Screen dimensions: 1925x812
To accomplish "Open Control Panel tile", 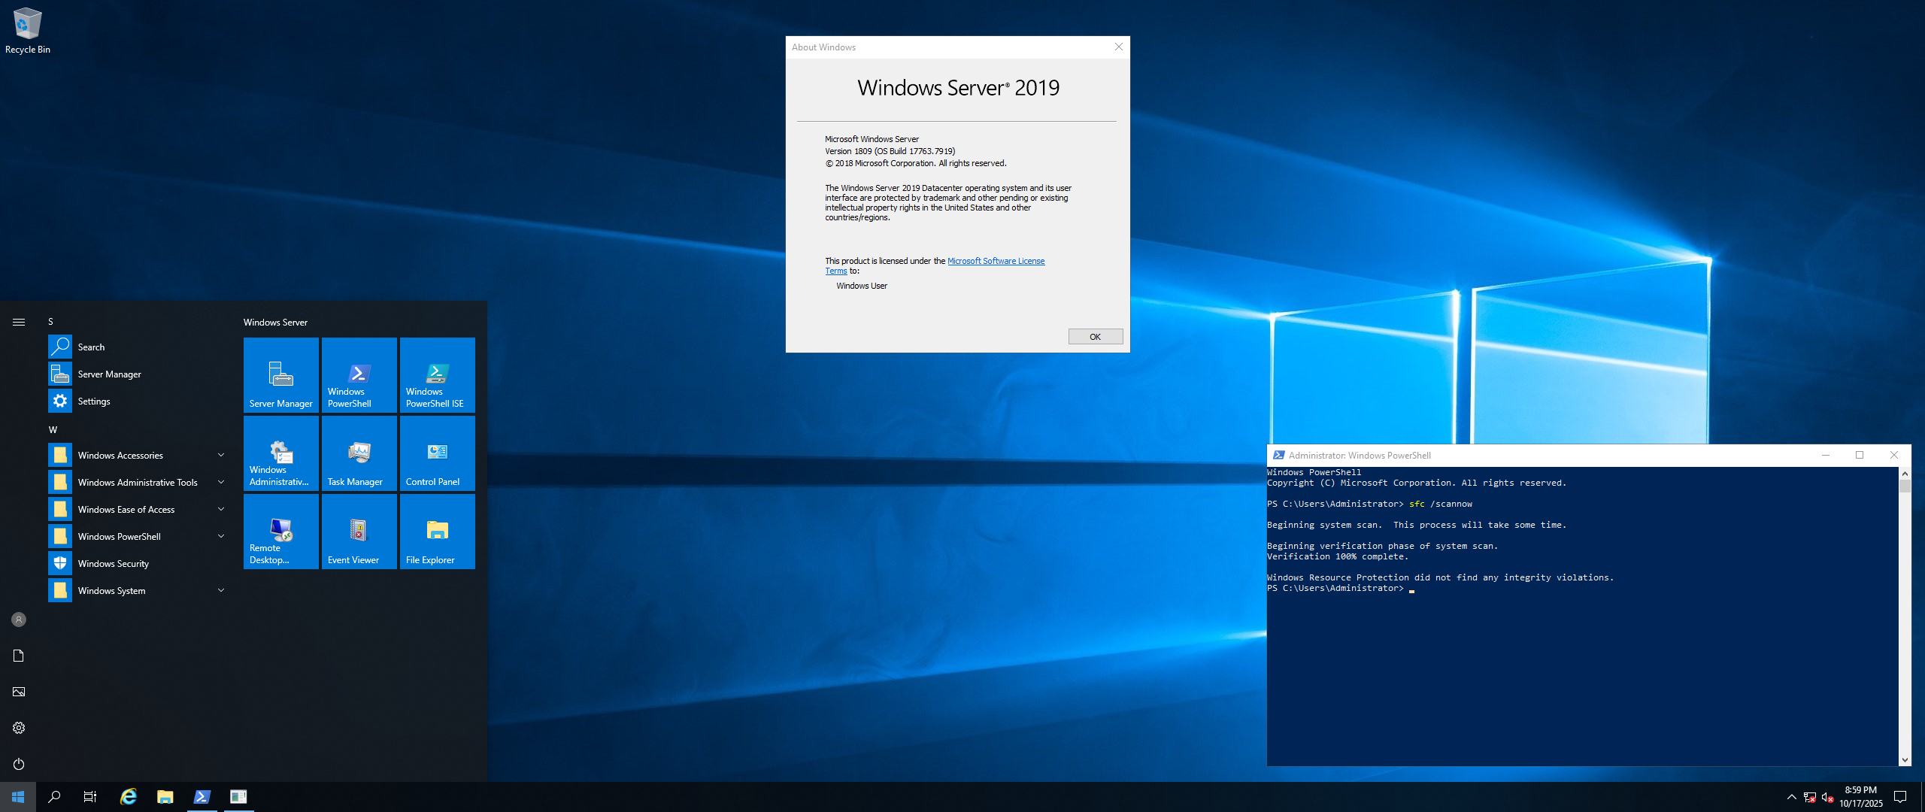I will (x=437, y=453).
